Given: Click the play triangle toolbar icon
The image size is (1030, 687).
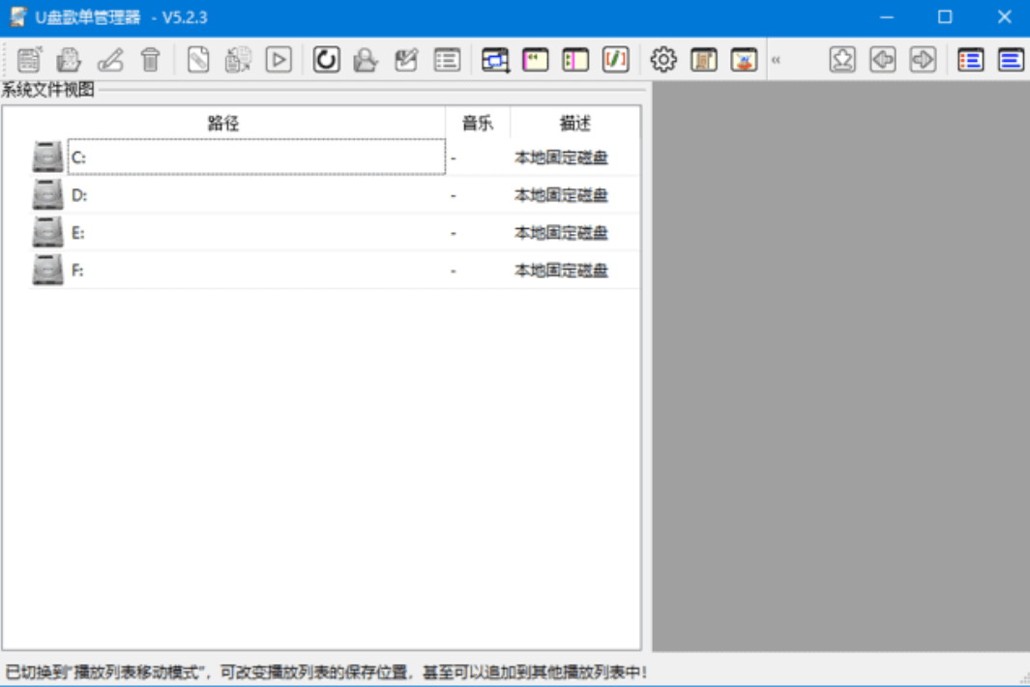Looking at the screenshot, I should coord(278,59).
